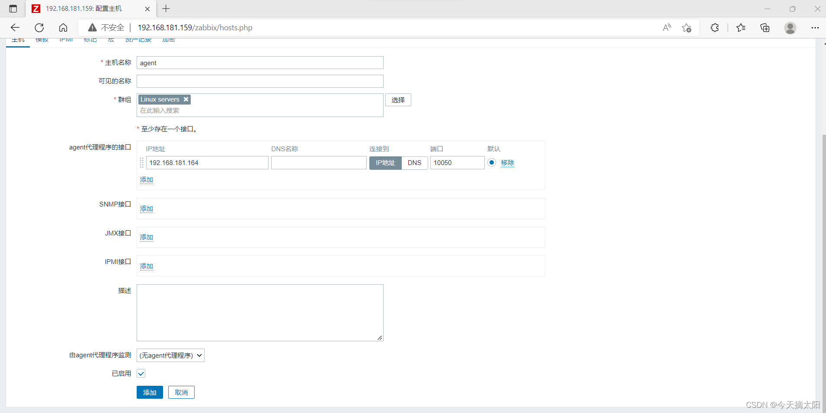Add an IPMI interface via 添加
This screenshot has width=826, height=413.
(147, 266)
